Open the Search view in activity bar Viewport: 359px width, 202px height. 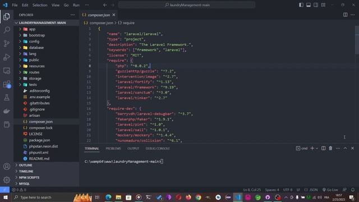[7, 30]
